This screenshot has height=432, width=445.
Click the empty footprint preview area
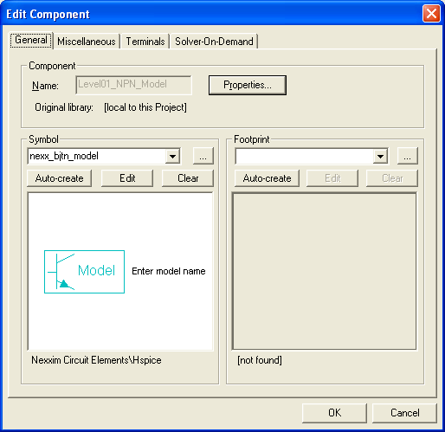(x=325, y=271)
